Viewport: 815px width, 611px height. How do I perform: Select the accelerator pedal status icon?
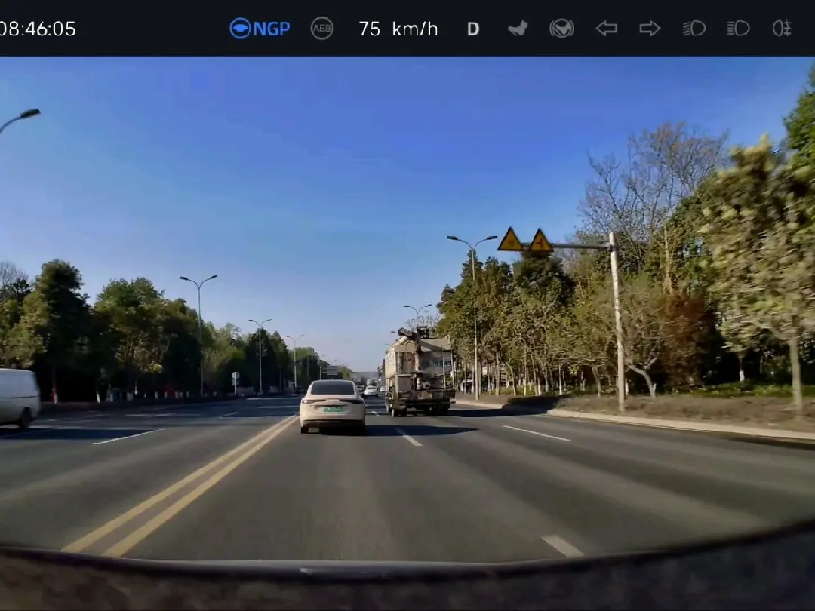click(x=518, y=29)
